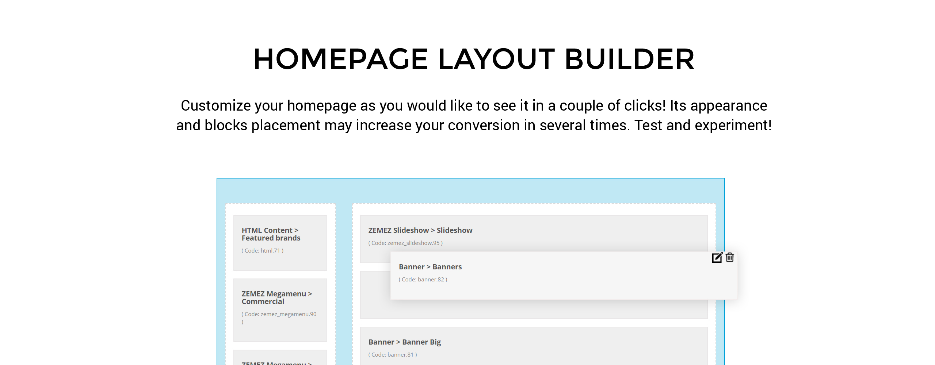The height and width of the screenshot is (365, 935).
Task: Click the text "( Code: zemez_megamenu.90"
Action: click(x=279, y=314)
